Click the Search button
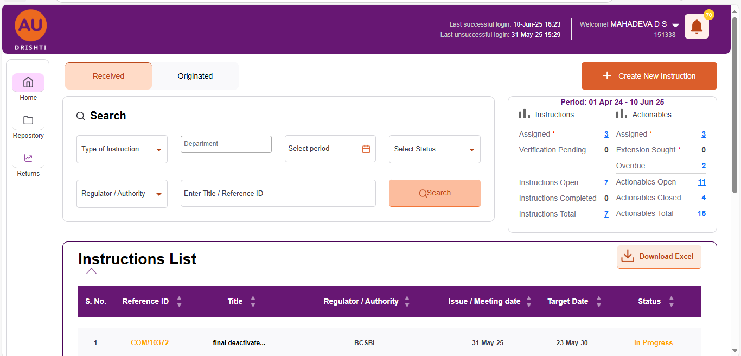741x356 pixels. coord(435,193)
